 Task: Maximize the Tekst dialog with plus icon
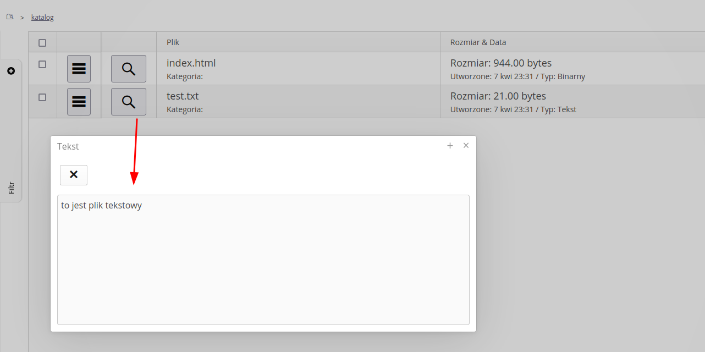coord(450,146)
